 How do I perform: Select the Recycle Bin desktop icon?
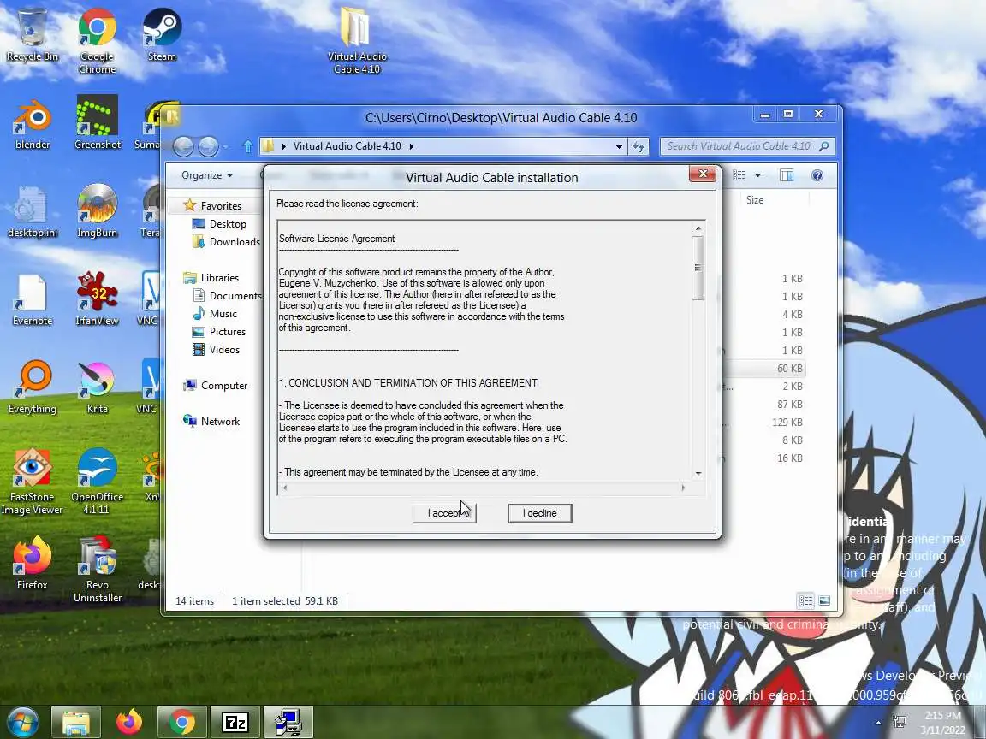[32, 34]
